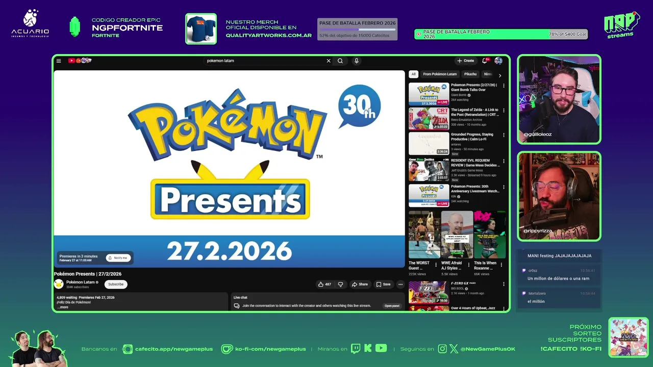
Task: Open Giant Bomb Pokemon Presents thumbnail
Action: (x=429, y=94)
